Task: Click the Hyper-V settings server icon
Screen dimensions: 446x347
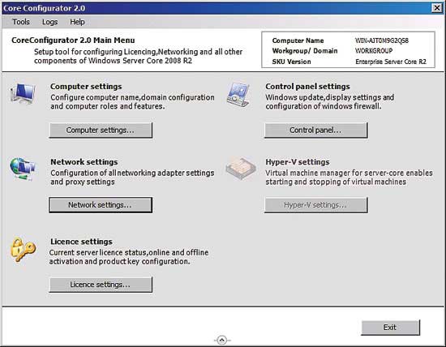Action: tap(241, 169)
